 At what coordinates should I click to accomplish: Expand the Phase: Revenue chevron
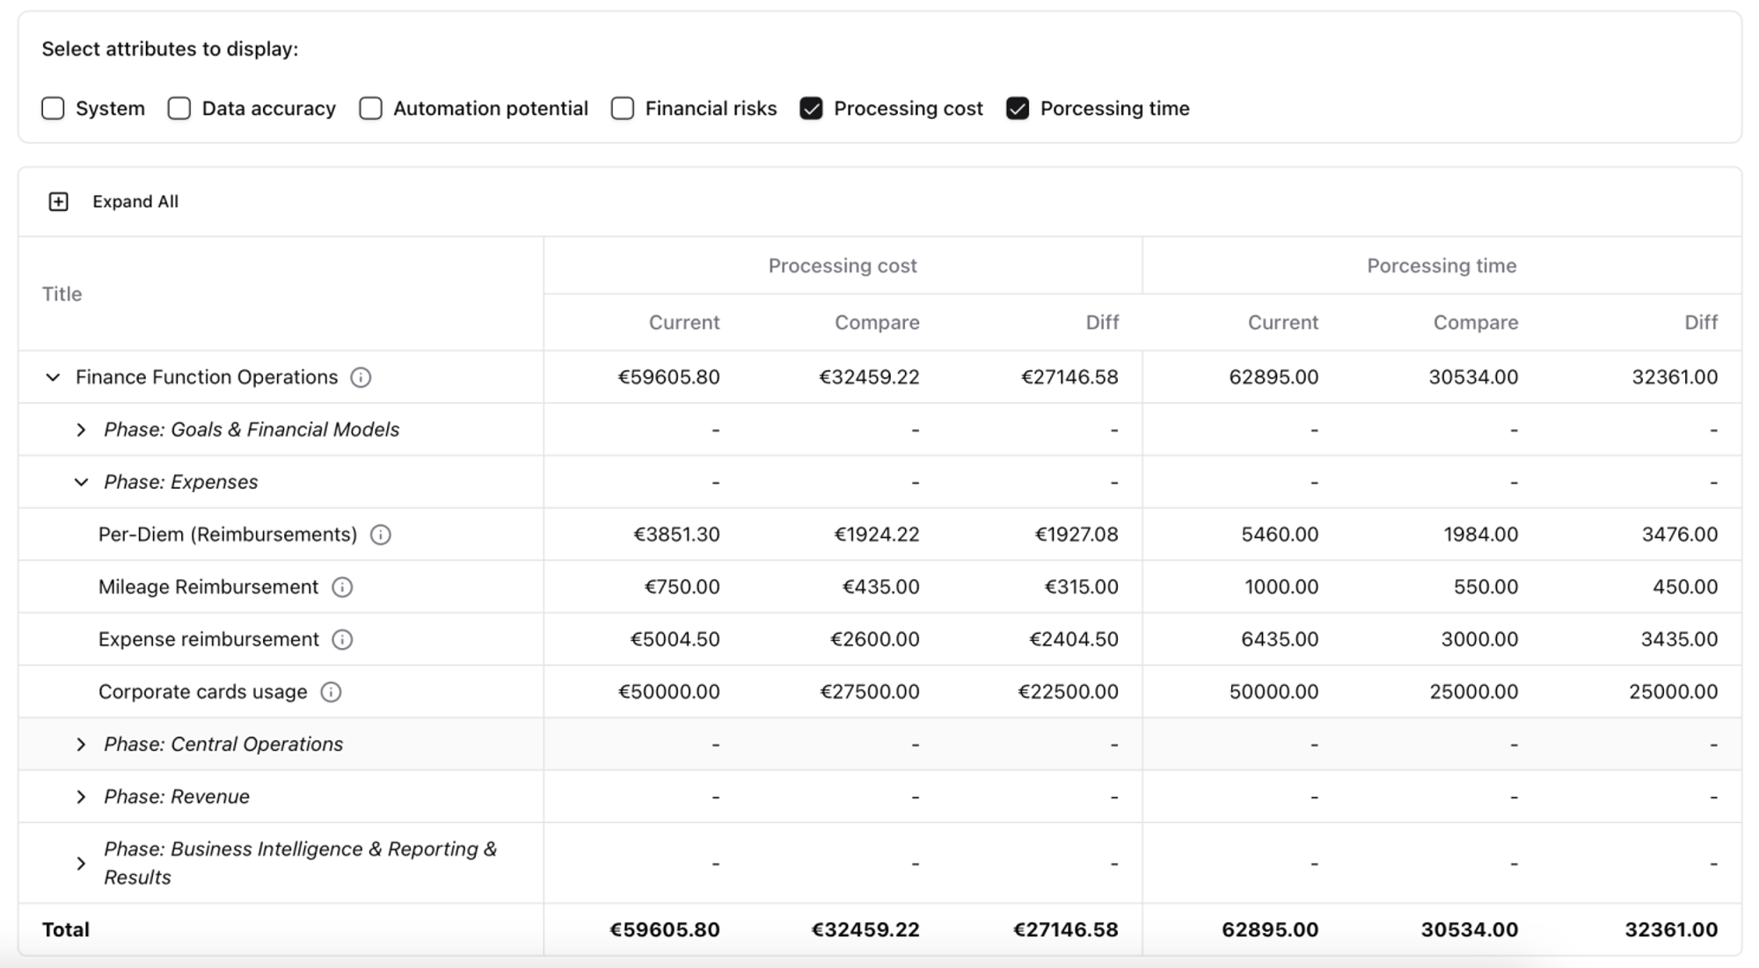click(x=81, y=797)
